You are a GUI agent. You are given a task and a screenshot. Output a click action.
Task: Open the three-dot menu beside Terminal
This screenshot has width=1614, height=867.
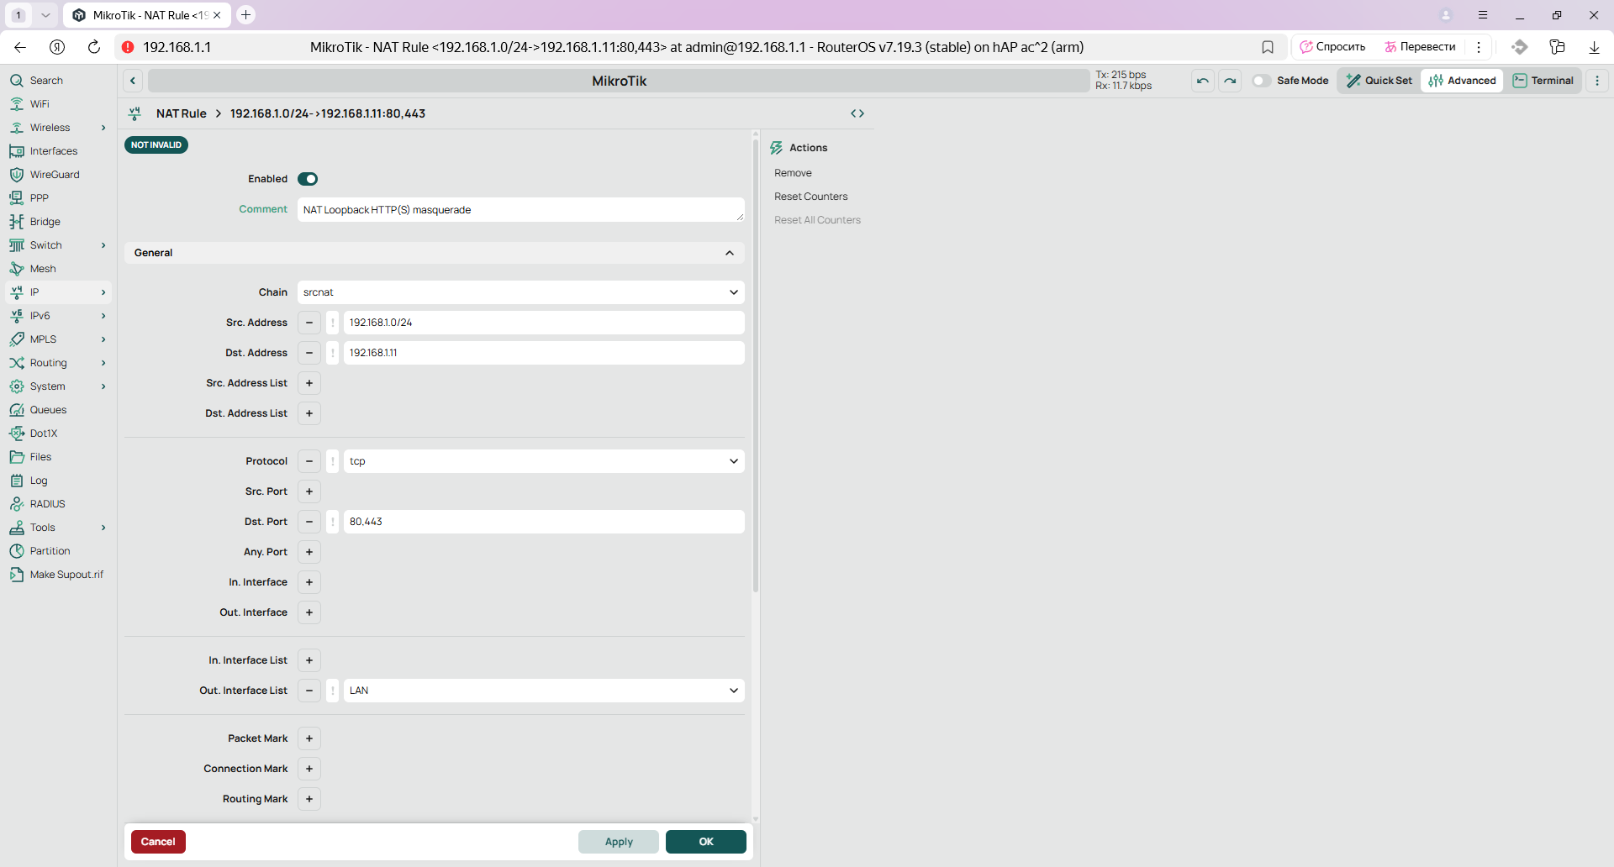tap(1597, 81)
